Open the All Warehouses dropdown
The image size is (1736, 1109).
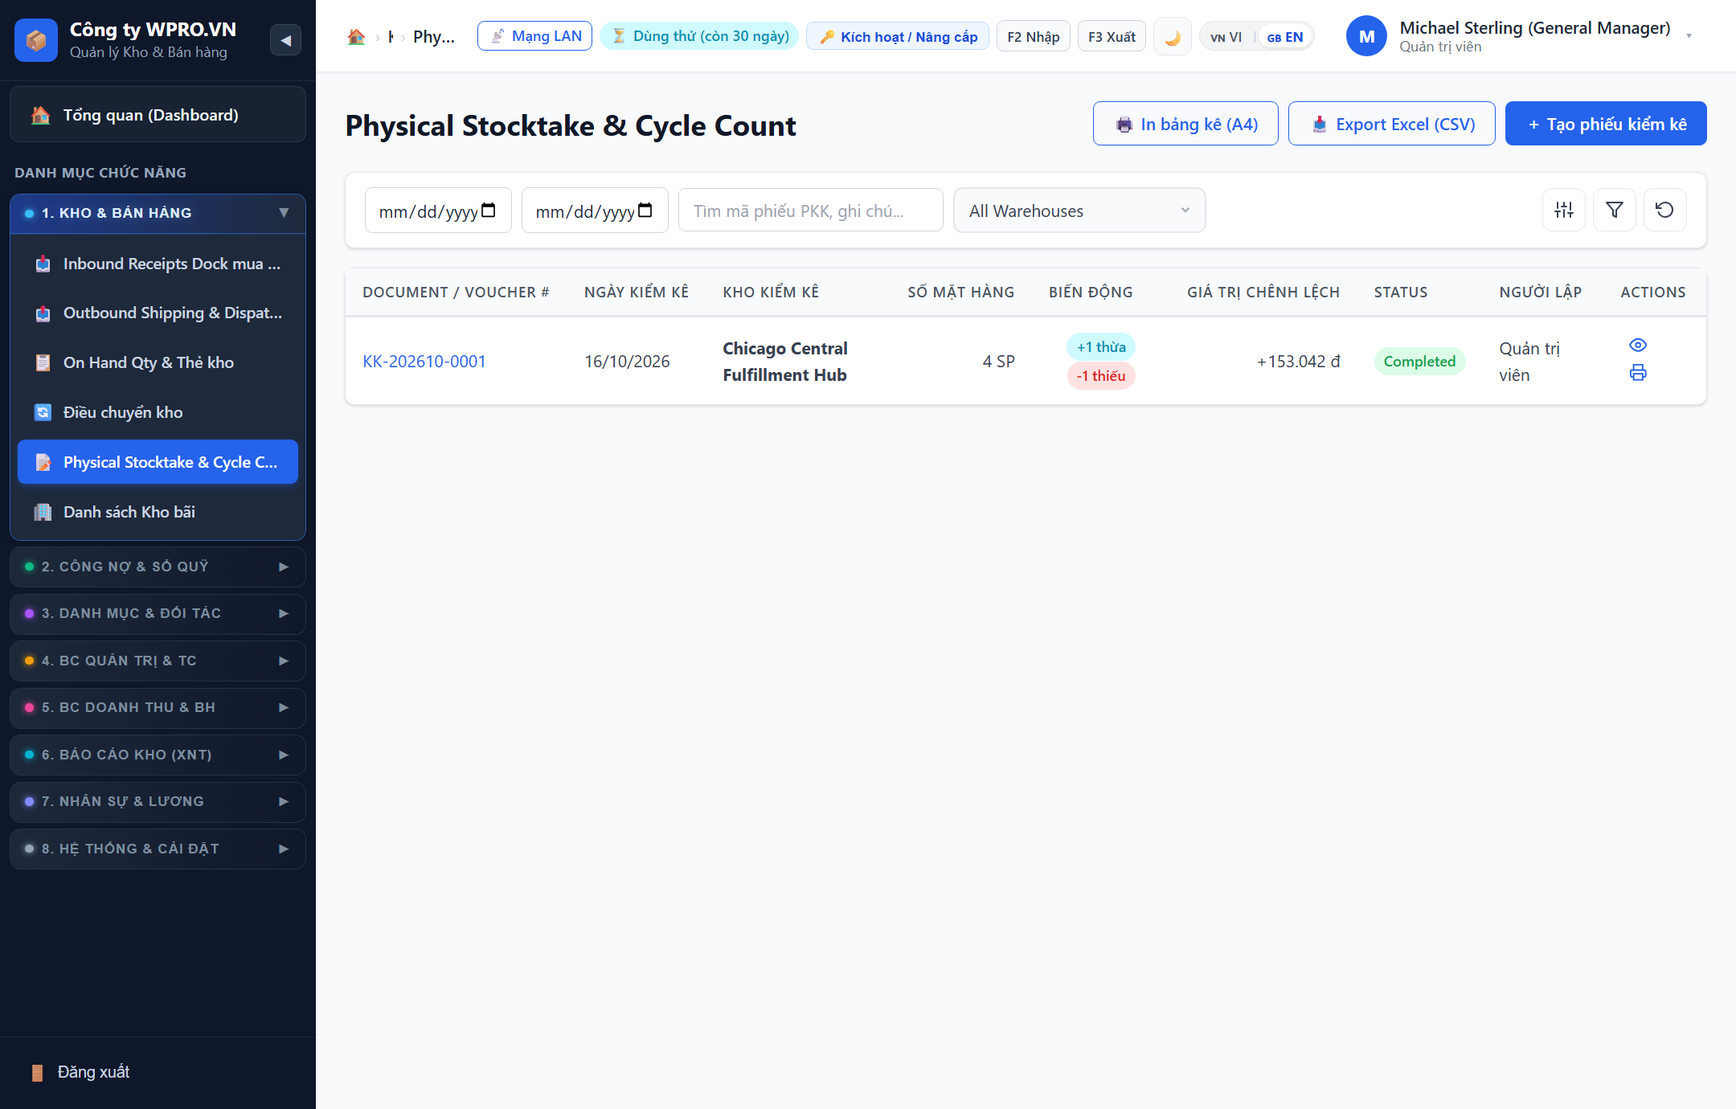[1079, 211]
